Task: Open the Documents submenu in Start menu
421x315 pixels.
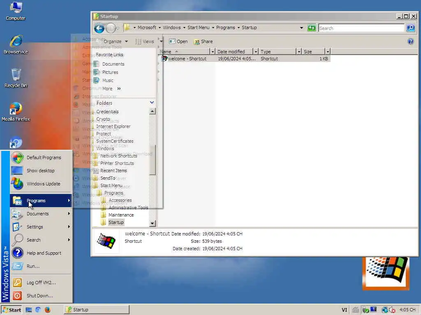Action: pos(41,214)
